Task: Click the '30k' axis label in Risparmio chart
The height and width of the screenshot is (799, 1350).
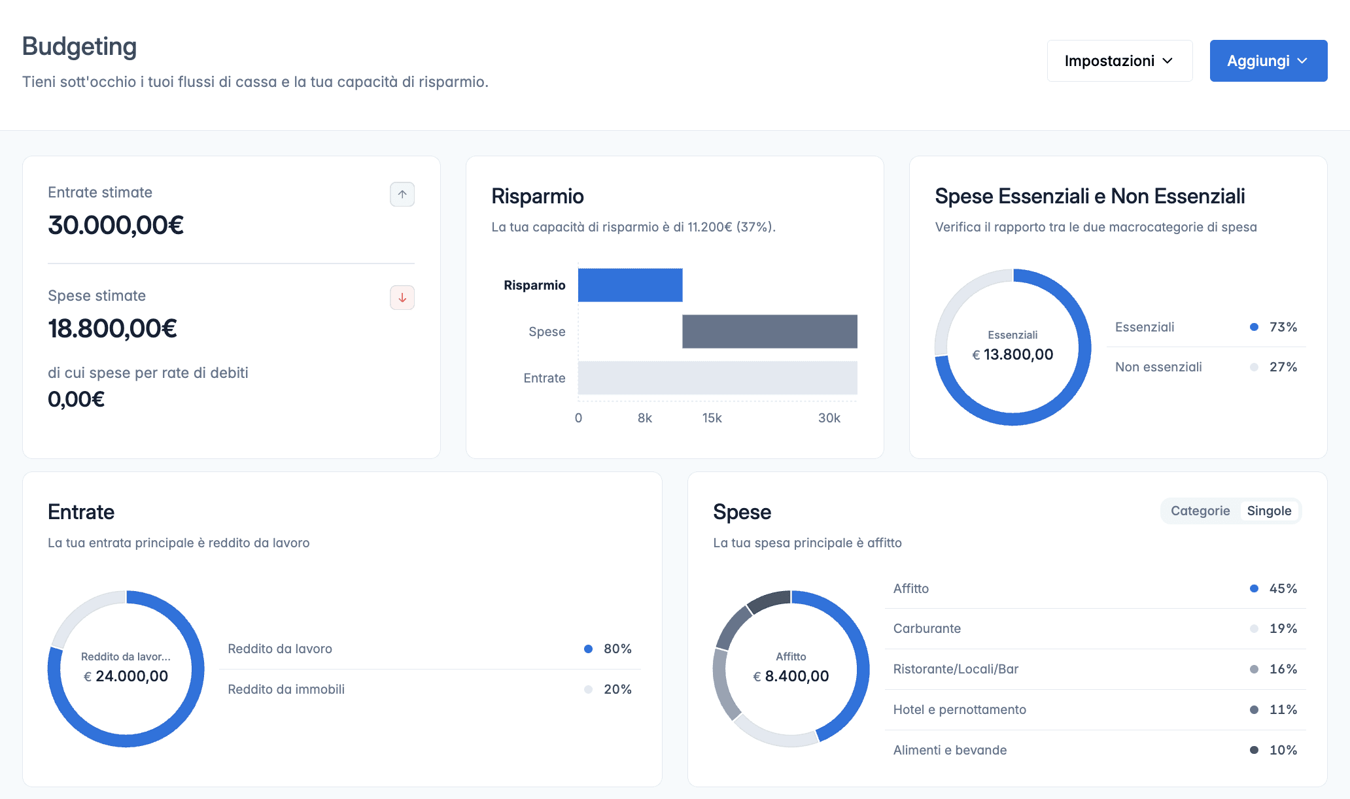Action: (829, 418)
